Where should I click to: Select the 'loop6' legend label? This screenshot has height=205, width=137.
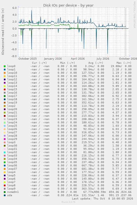pyautogui.click(x=11, y=179)
